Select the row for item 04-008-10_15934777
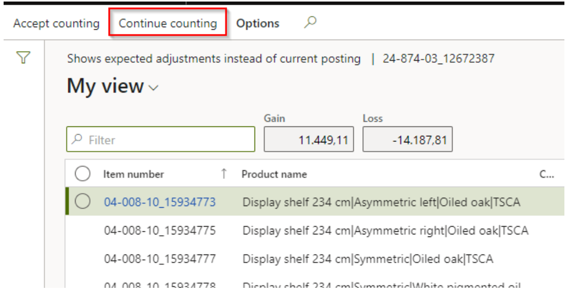Viewport: 568px width, 293px height. pyautogui.click(x=159, y=259)
